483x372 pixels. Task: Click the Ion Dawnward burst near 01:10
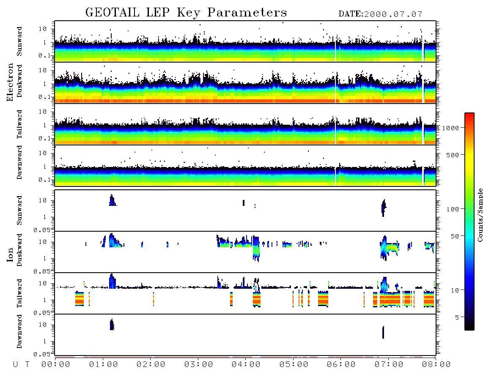[112, 325]
